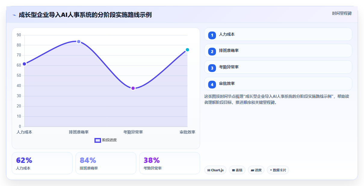The image size is (364, 186).
Task: Click the 阶段进度 legend label
Action: 110,140
